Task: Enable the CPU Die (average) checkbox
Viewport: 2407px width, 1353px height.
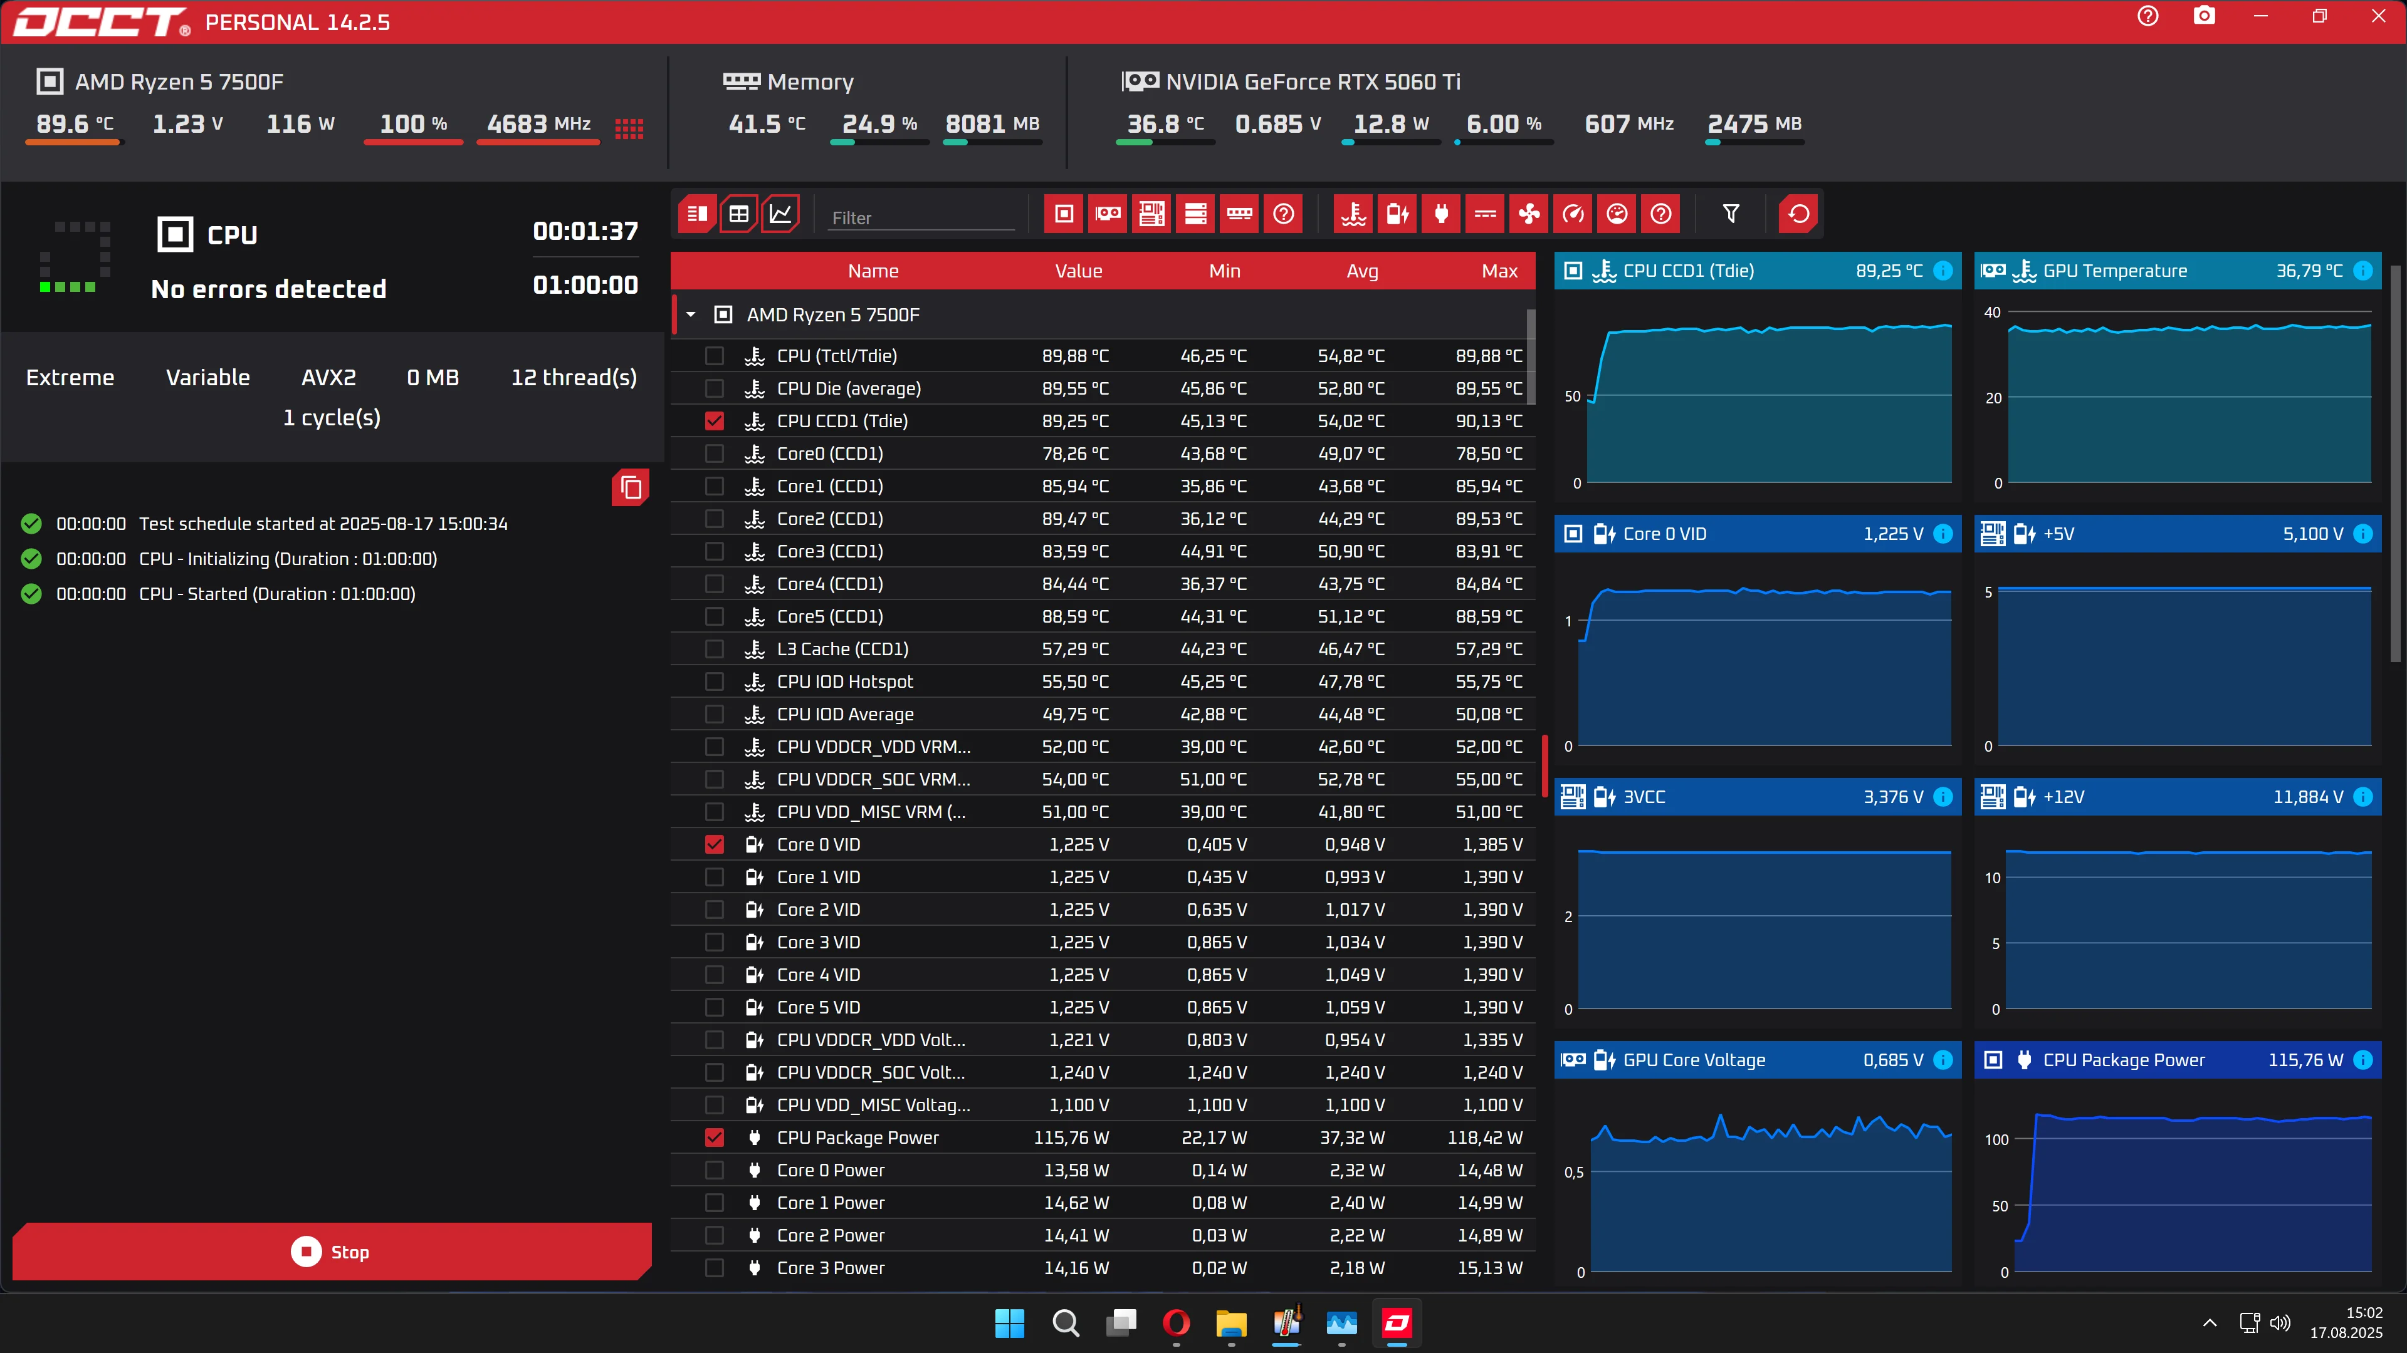Action: coord(715,388)
